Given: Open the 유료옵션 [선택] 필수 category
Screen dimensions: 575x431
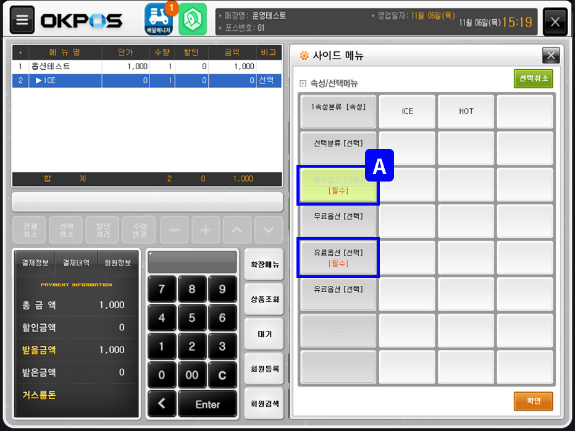Looking at the screenshot, I should (x=338, y=257).
